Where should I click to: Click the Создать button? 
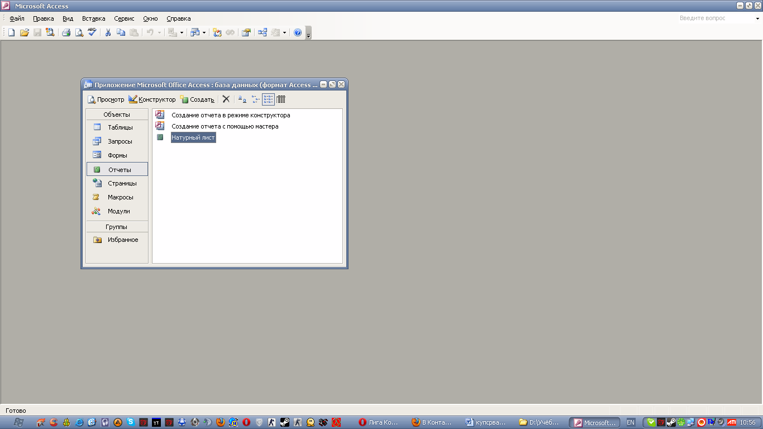tap(197, 99)
